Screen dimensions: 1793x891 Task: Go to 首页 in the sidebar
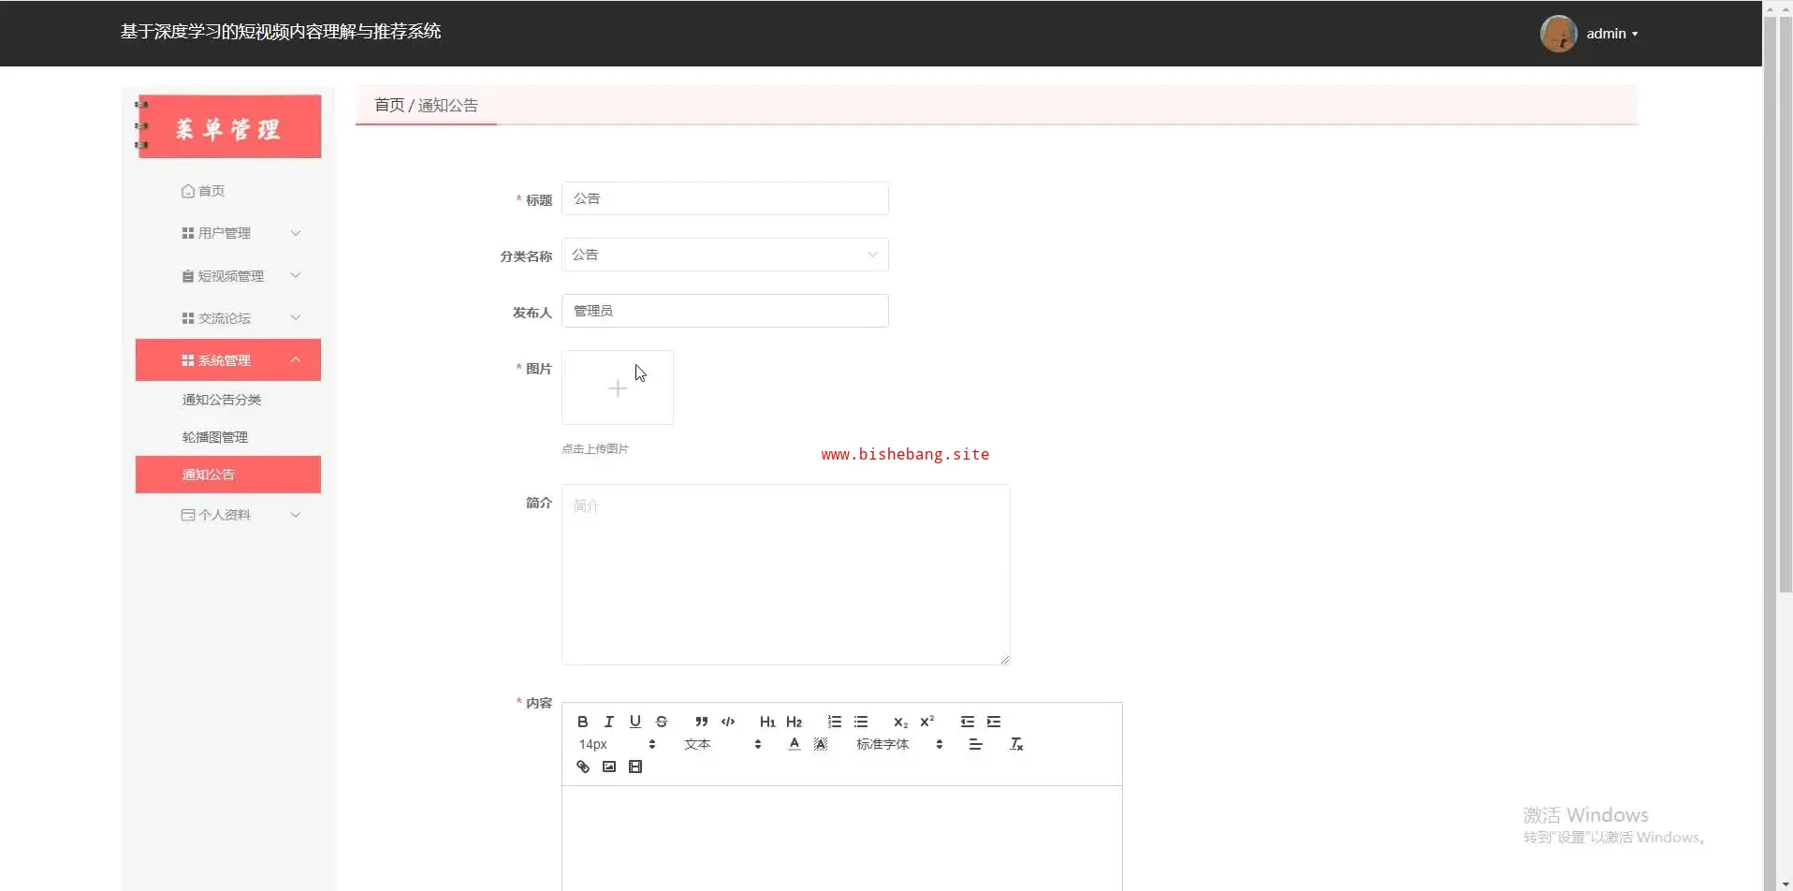pos(203,191)
